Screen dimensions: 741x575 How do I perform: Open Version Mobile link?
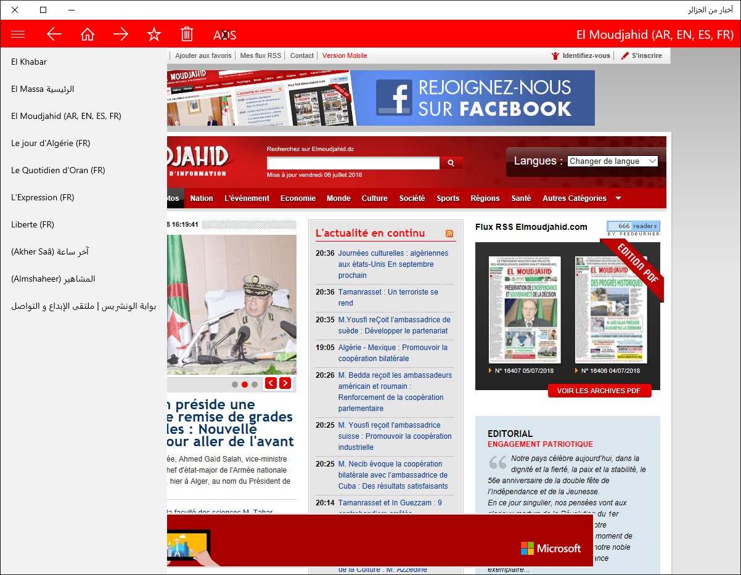pos(345,55)
